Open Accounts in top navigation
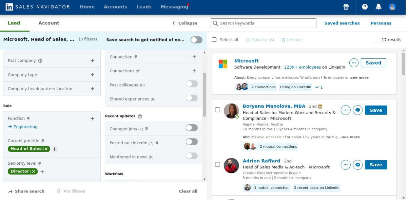The height and width of the screenshot is (201, 407). pyautogui.click(x=115, y=7)
